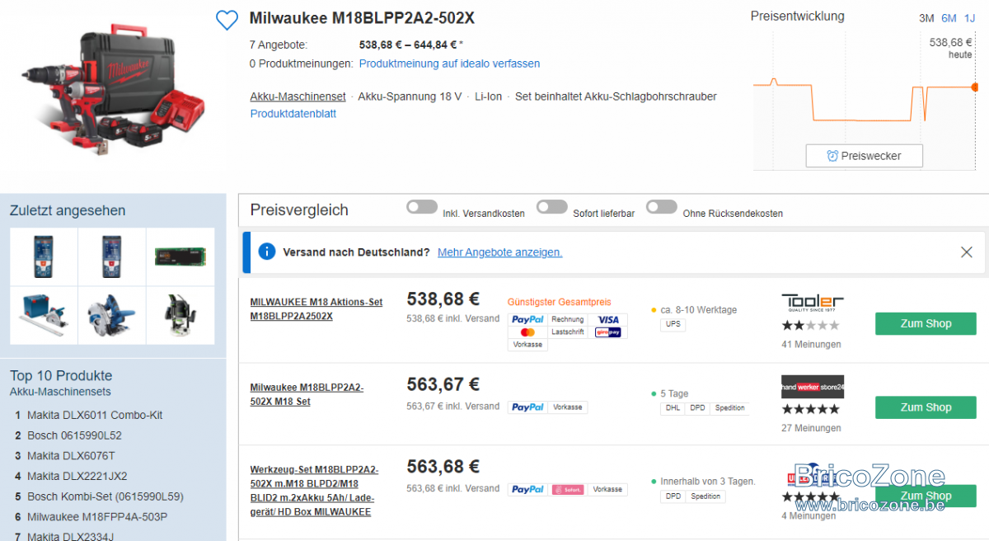This screenshot has width=989, height=541.
Task: Select the 3M price history range
Action: tap(926, 18)
